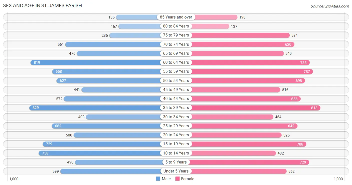Select the female bar valued 757

[244, 71]
